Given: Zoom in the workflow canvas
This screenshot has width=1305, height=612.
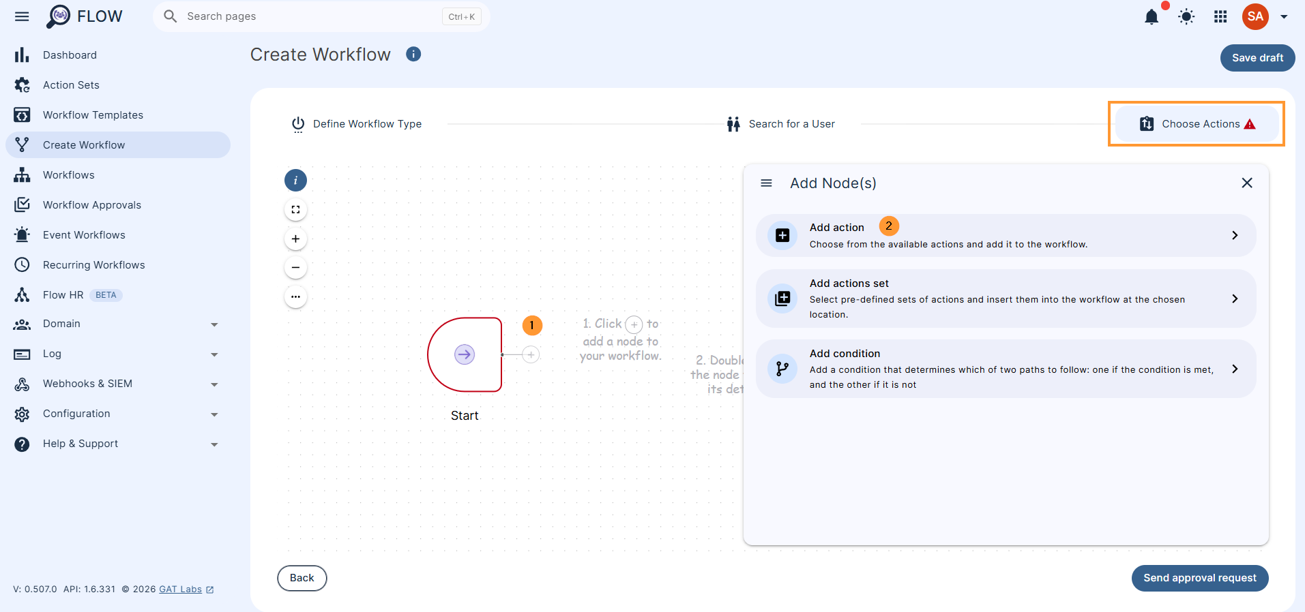Looking at the screenshot, I should (295, 239).
